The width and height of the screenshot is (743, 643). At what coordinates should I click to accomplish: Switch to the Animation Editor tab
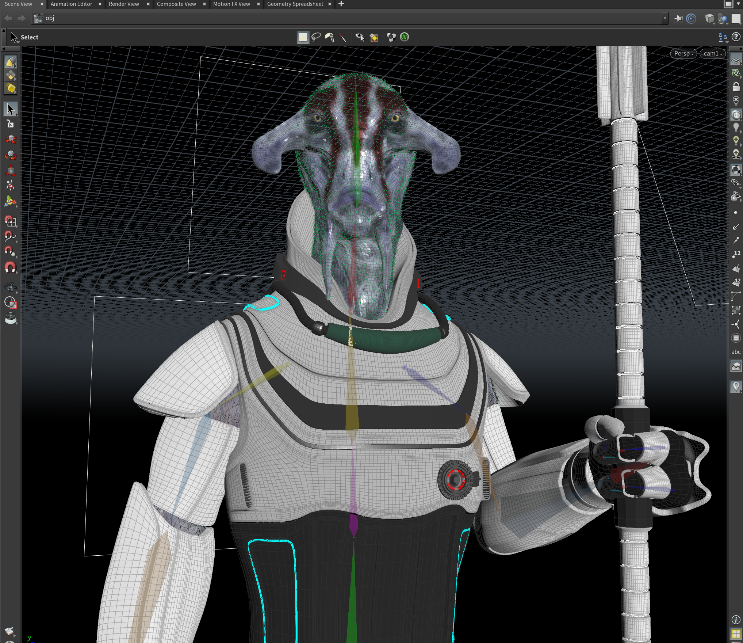[x=71, y=4]
